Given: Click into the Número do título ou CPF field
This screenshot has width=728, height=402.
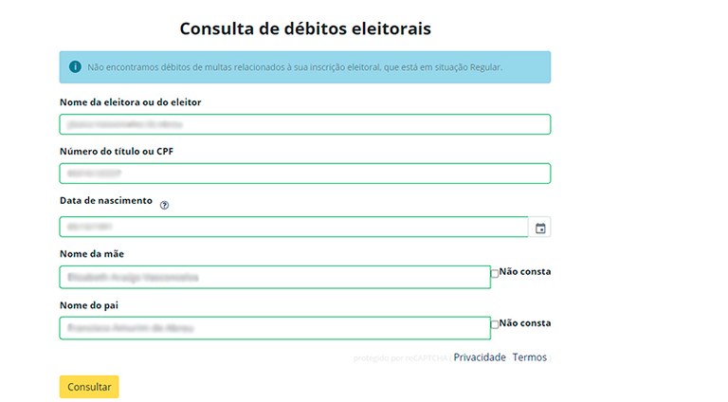Looking at the screenshot, I should (304, 174).
